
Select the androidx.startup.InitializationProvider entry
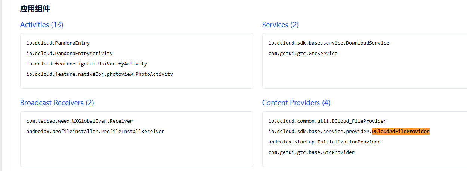click(324, 142)
